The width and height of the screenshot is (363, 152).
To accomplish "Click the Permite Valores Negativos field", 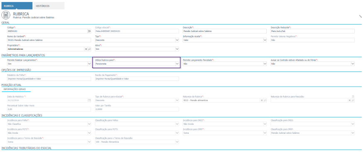I will (x=312, y=40).
